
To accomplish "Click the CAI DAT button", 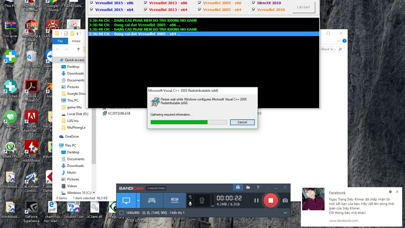I will pyautogui.click(x=303, y=7).
